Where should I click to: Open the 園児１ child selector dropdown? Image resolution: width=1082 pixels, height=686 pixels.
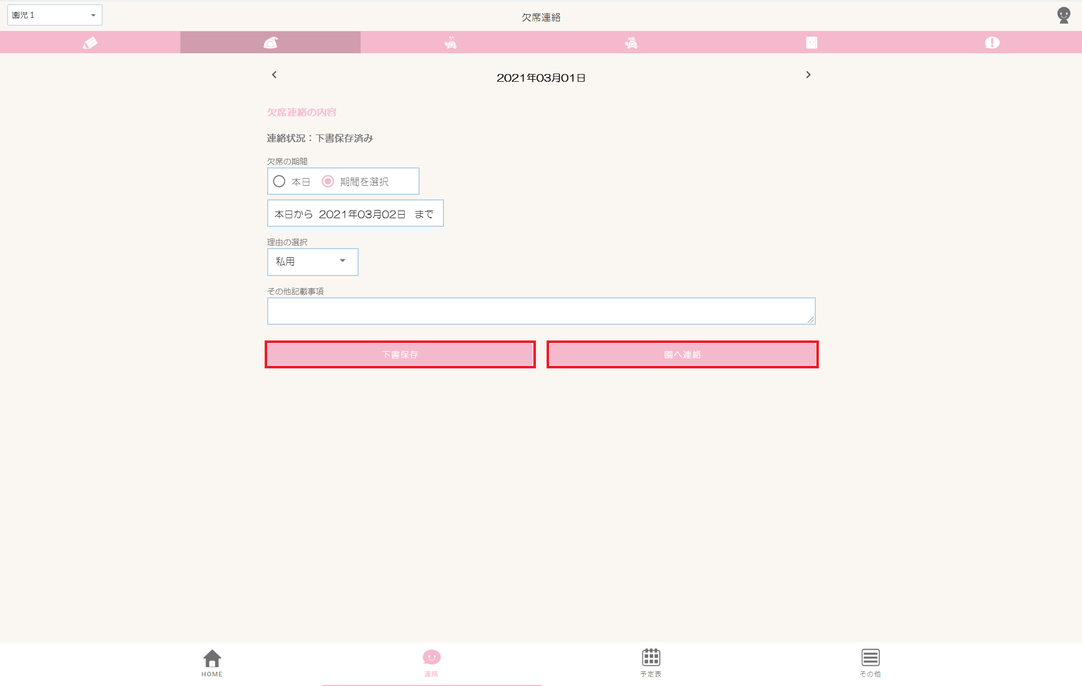coord(55,15)
